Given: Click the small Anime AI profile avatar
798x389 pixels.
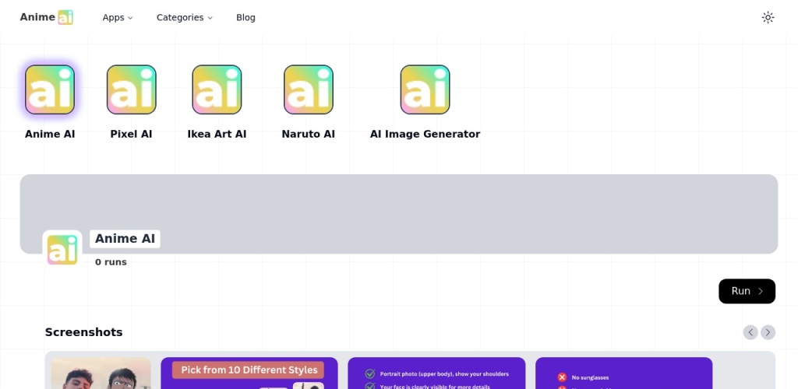Looking at the screenshot, I should coord(62,250).
